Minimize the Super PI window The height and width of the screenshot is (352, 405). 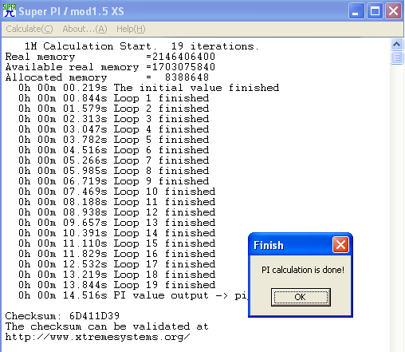coord(356,11)
